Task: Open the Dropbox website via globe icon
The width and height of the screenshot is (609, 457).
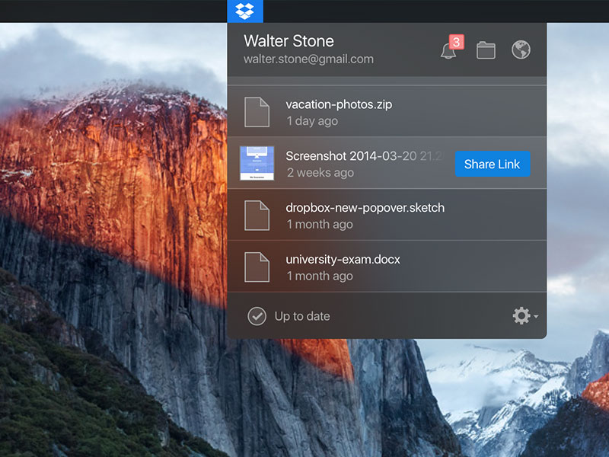Action: click(521, 50)
